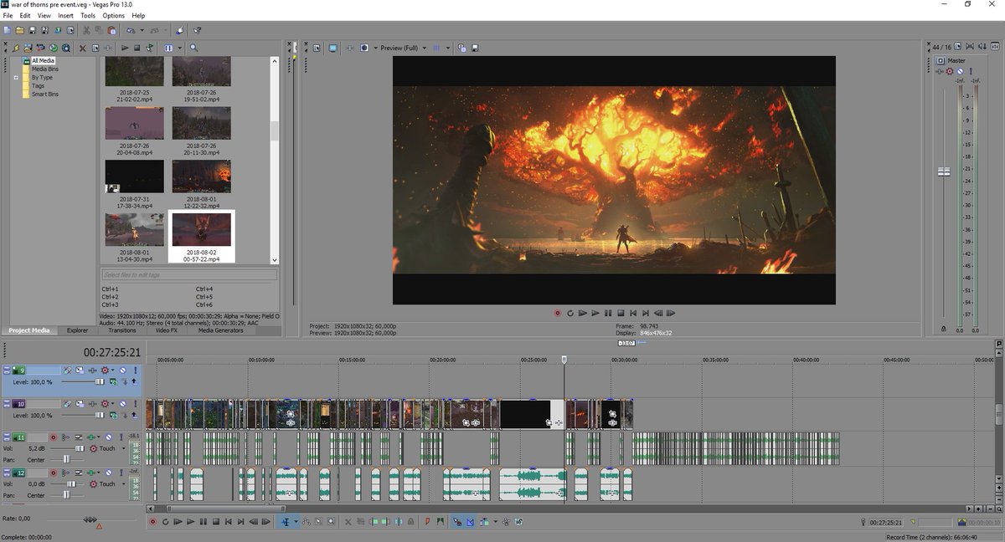Expand the By Type tree node
This screenshot has width=1005, height=542.
16,77
